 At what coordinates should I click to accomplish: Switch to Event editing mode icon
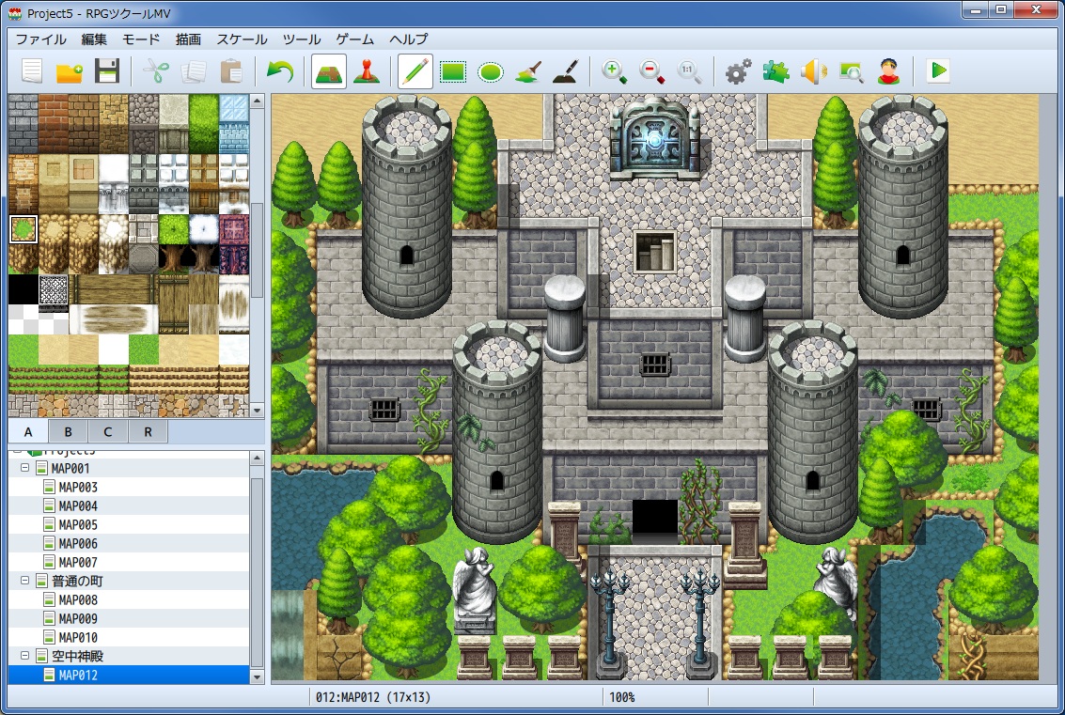click(x=366, y=71)
